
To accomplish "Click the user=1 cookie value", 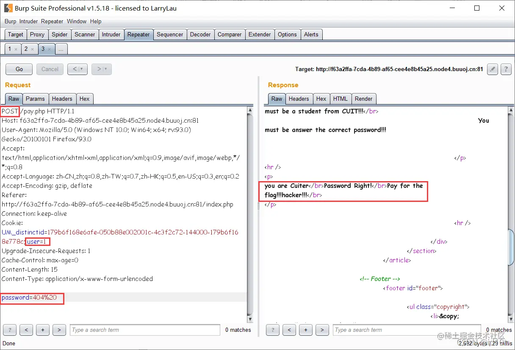I will pyautogui.click(x=36, y=242).
